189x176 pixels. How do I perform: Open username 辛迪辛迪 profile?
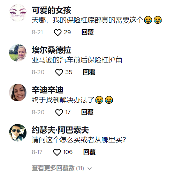point(47,90)
